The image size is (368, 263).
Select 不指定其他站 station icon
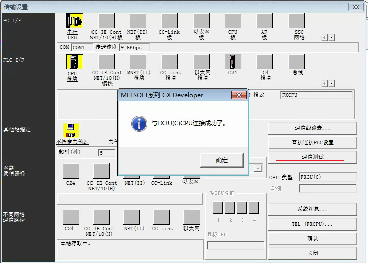point(71,130)
